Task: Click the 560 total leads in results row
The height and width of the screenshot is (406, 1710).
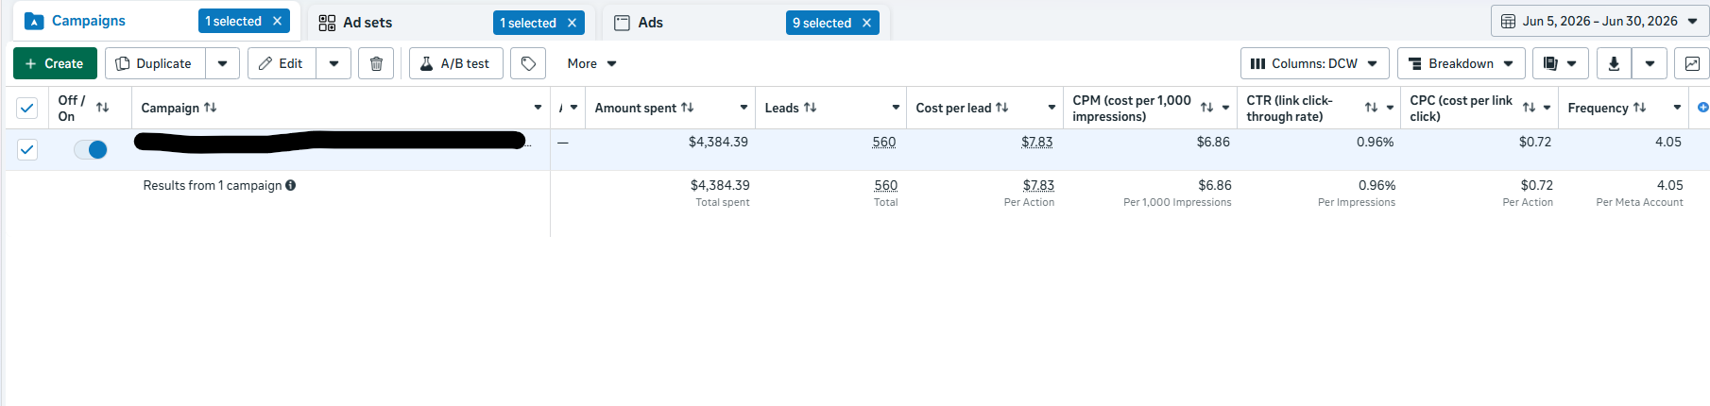Action: (x=886, y=185)
